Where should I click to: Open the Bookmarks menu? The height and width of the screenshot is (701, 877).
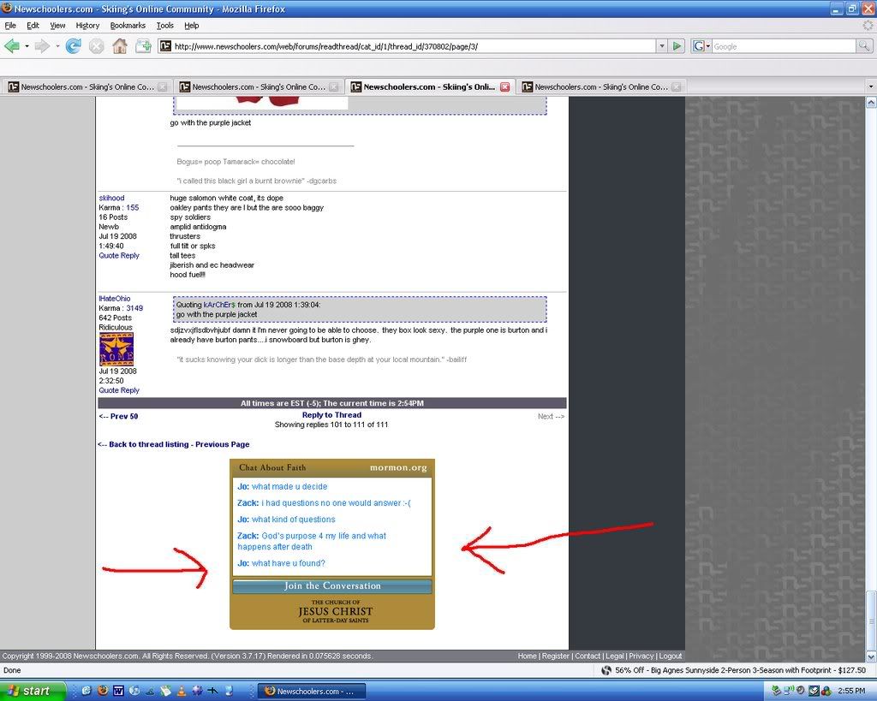[x=128, y=26]
